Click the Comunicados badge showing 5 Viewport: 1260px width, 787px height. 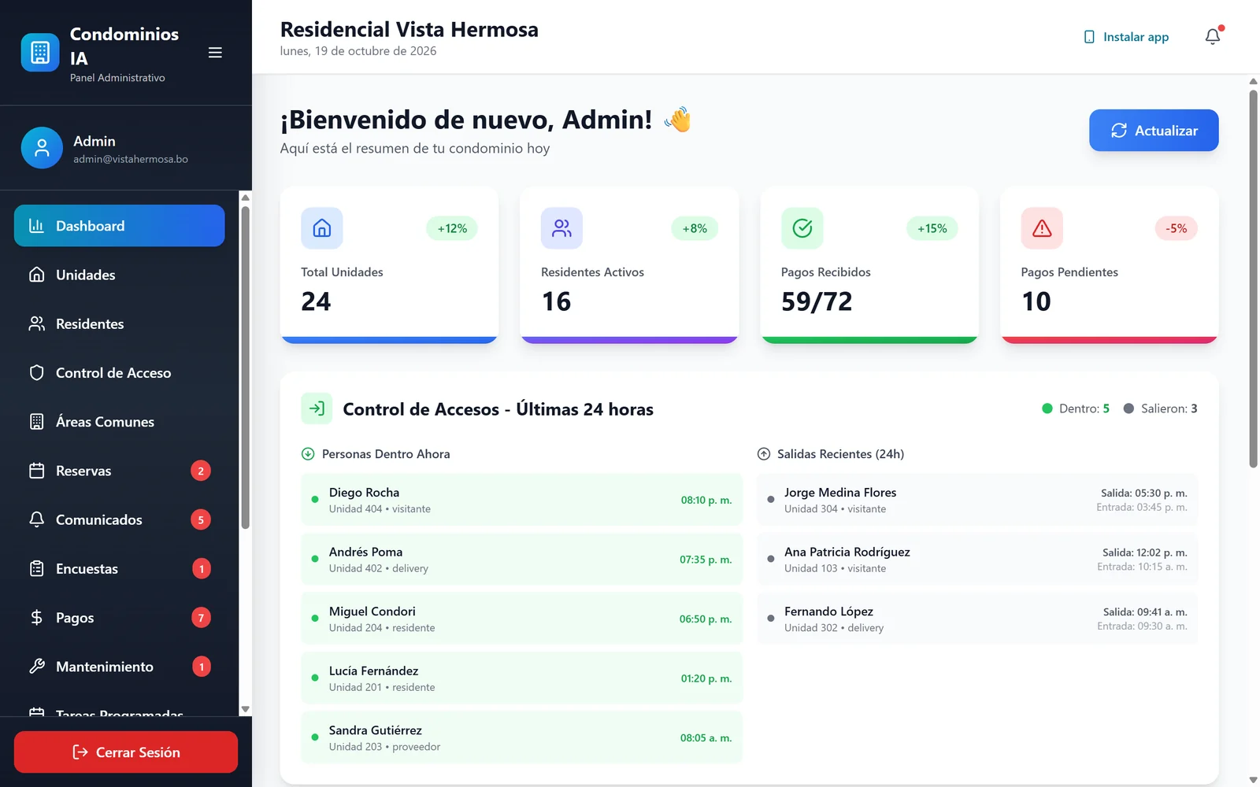[201, 519]
